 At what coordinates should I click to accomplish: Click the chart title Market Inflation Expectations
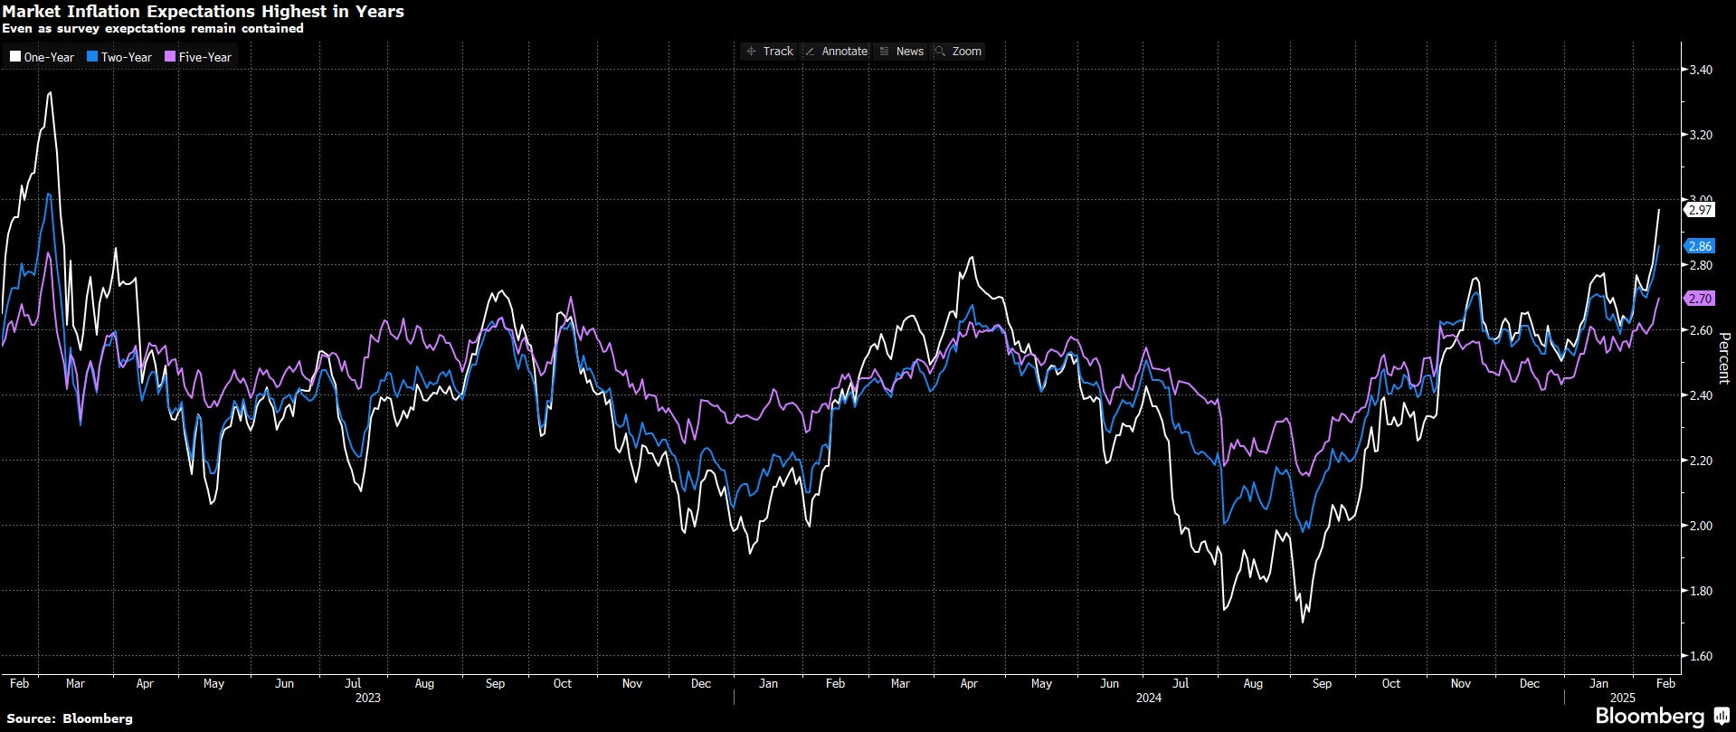click(x=203, y=12)
